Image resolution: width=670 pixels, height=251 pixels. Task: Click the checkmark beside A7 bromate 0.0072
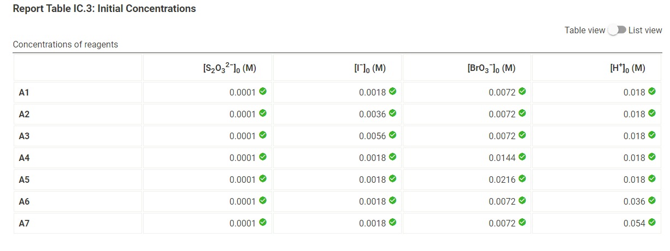pyautogui.click(x=522, y=223)
